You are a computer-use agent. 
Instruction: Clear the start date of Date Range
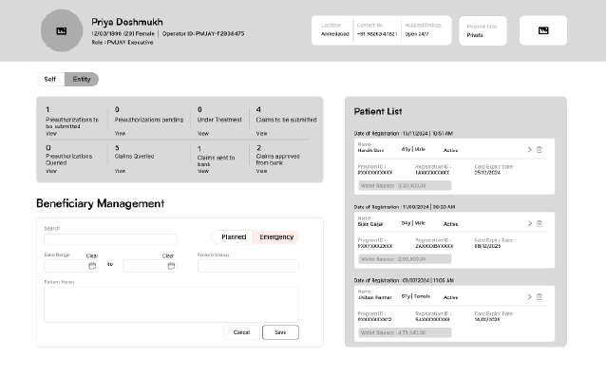[92, 255]
